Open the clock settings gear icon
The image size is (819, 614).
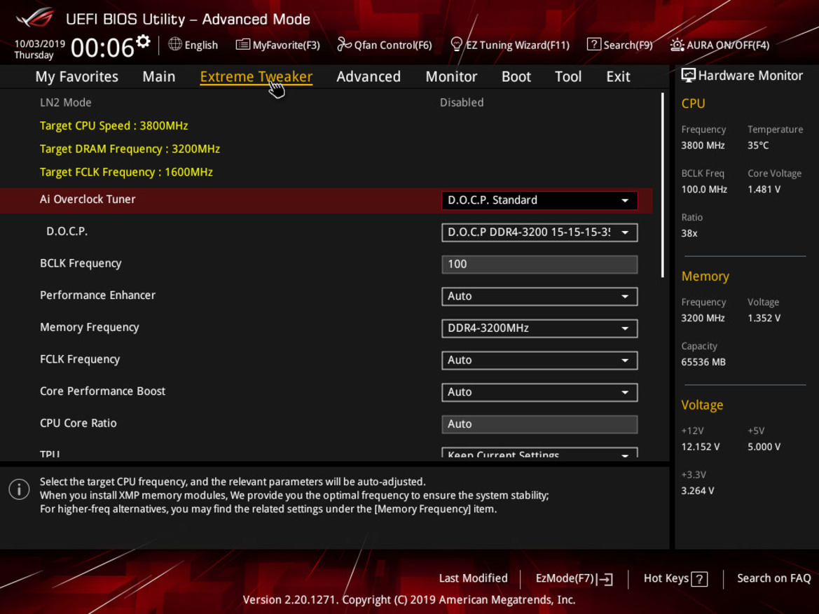coord(143,41)
